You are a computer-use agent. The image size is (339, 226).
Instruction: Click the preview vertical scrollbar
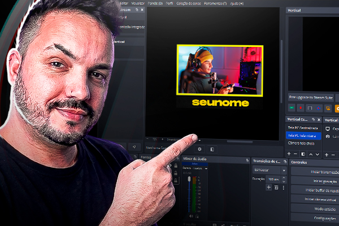pyautogui.click(x=281, y=71)
